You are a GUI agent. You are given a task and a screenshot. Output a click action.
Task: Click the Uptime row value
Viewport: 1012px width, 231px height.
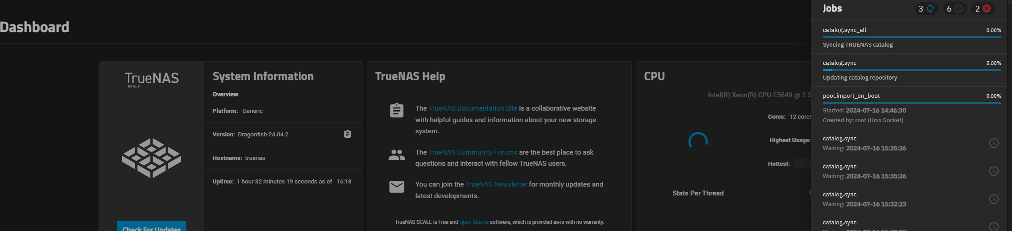click(294, 182)
